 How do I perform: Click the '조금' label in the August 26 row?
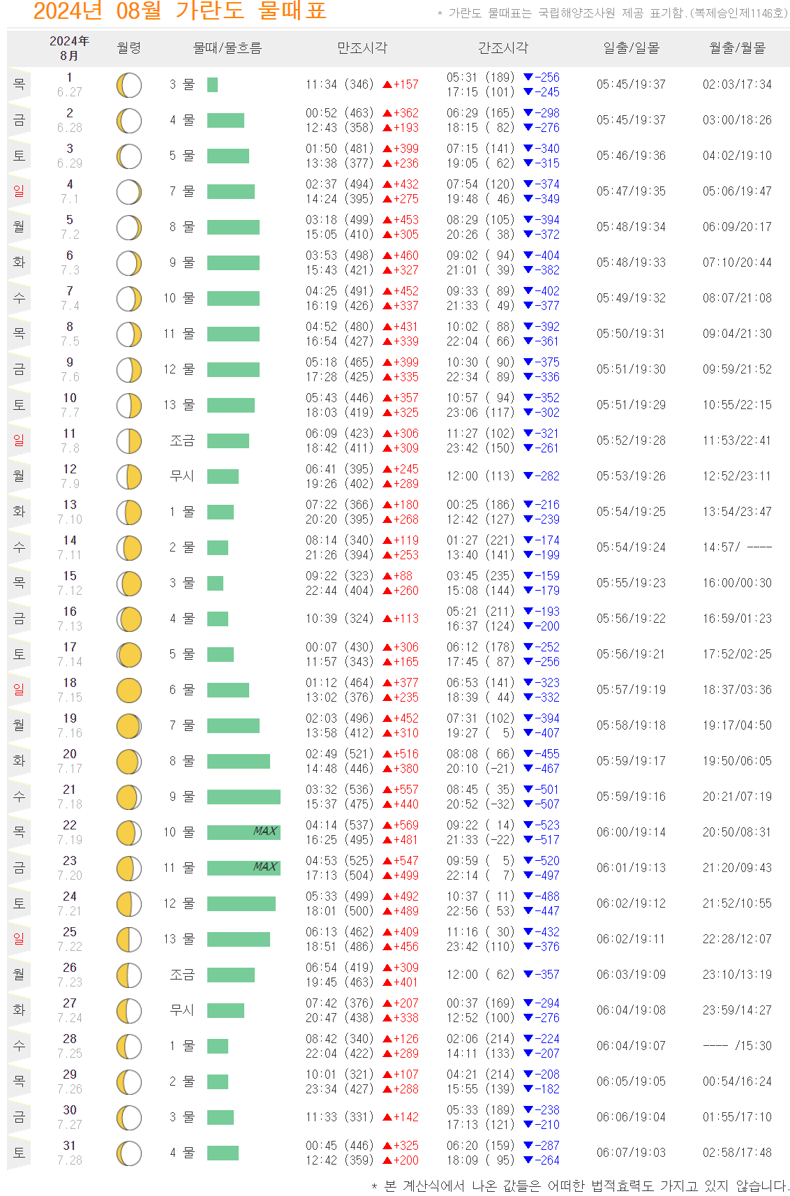[x=182, y=975]
